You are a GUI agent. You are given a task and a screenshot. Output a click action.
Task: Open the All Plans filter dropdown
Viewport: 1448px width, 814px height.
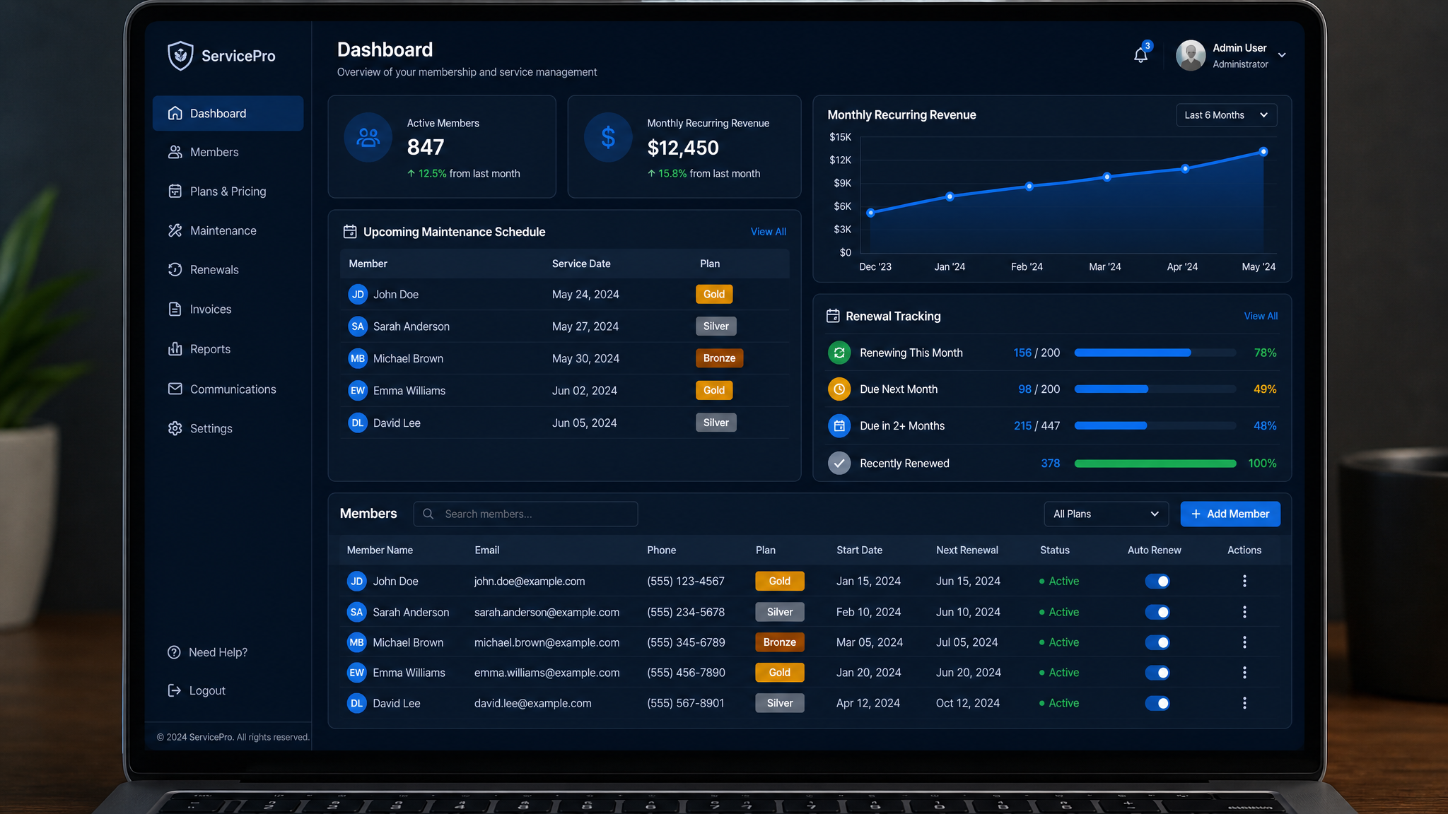coord(1106,514)
